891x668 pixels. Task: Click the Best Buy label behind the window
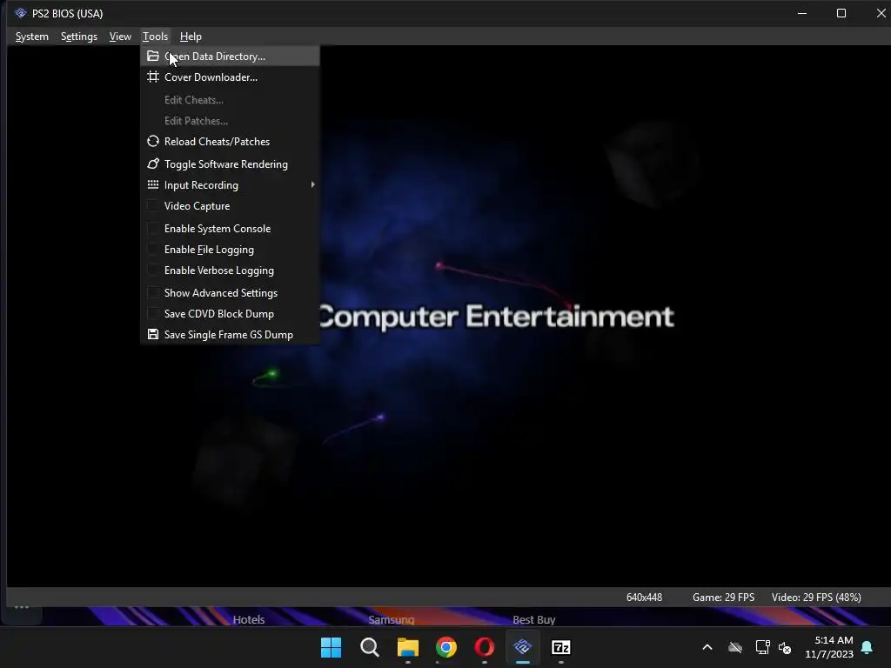click(533, 619)
